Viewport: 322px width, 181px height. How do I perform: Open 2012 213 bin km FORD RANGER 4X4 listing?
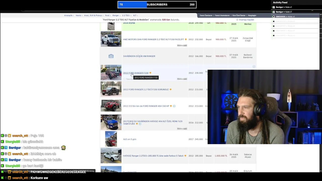click(146, 106)
